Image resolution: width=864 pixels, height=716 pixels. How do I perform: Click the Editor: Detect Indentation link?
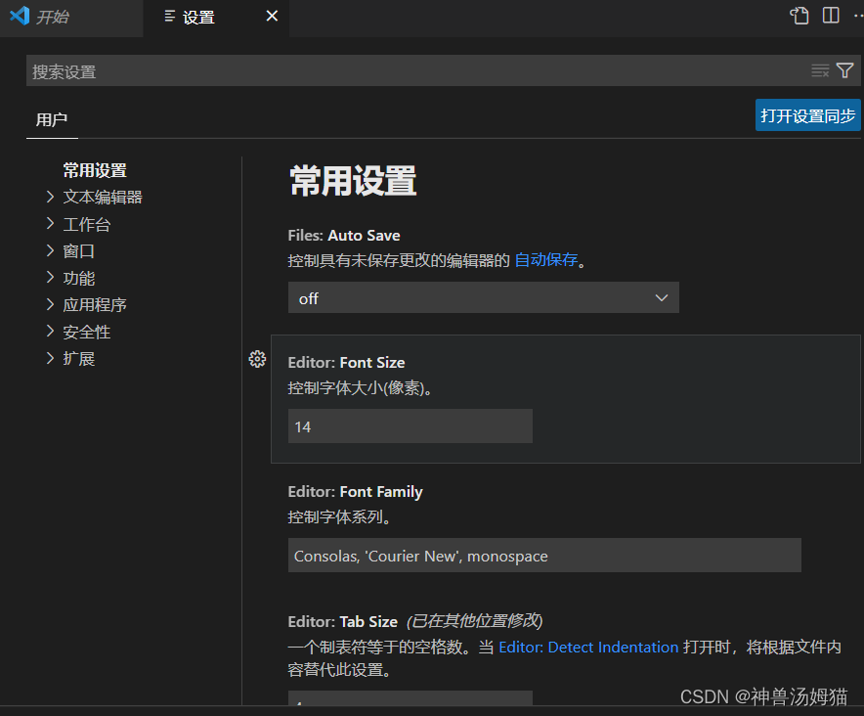[588, 647]
